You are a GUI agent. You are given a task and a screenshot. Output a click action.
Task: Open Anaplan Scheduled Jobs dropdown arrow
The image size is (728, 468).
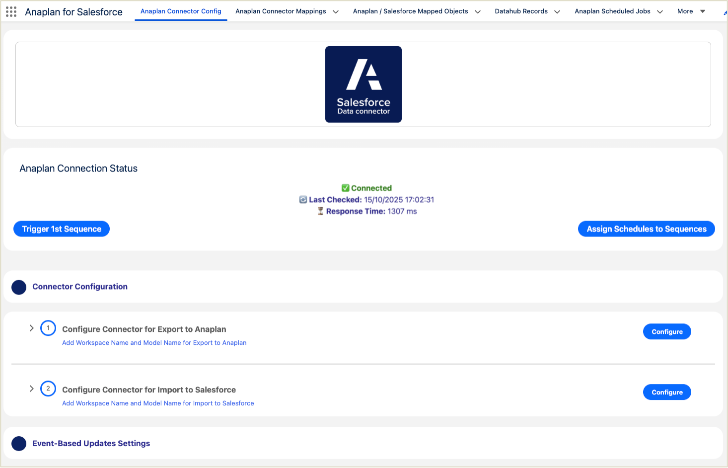660,12
